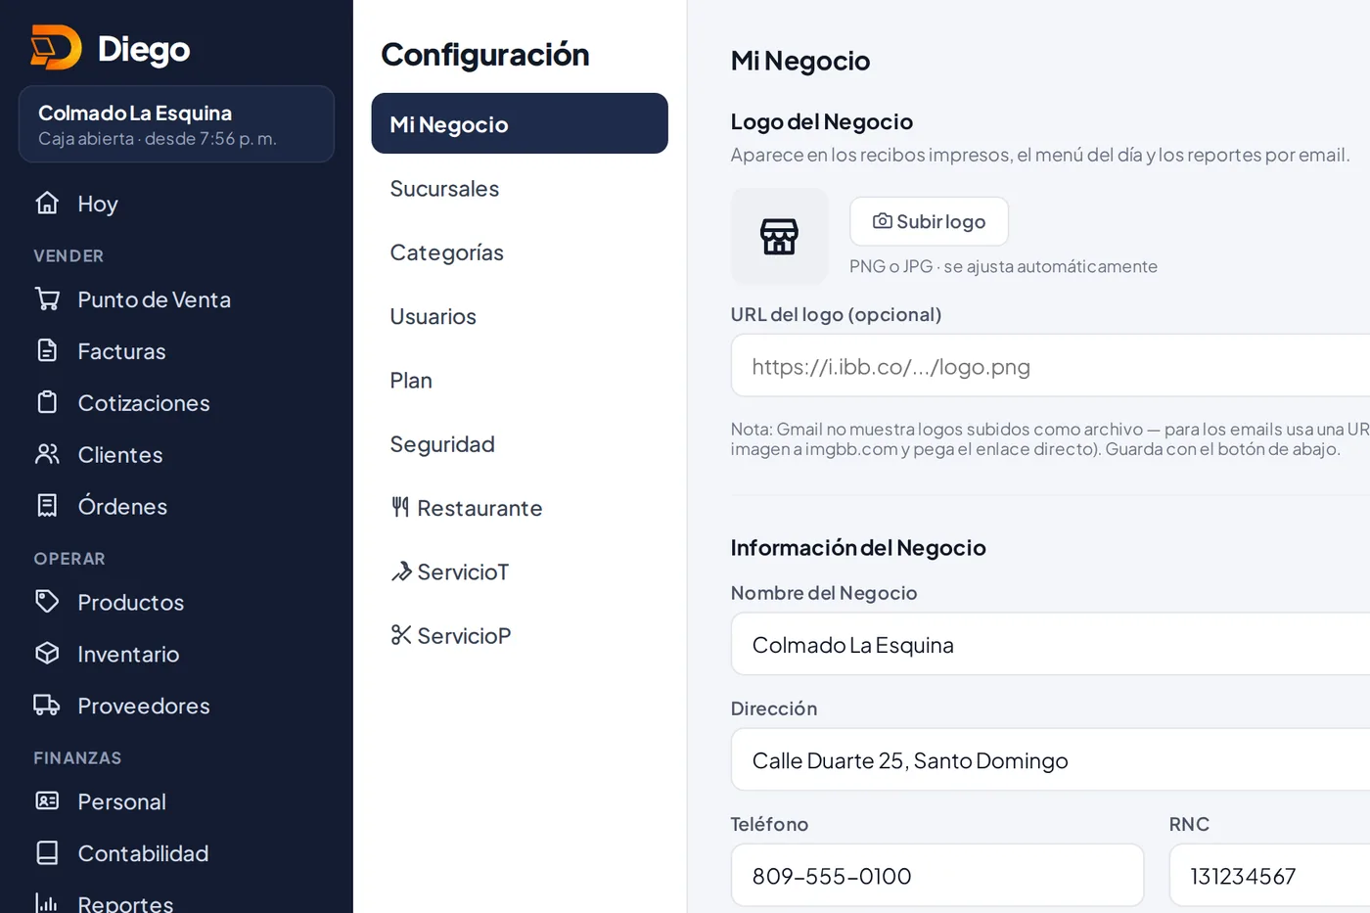Viewport: 1370px width, 913px height.
Task: Click the house icon beside Hoy
Action: (47, 203)
